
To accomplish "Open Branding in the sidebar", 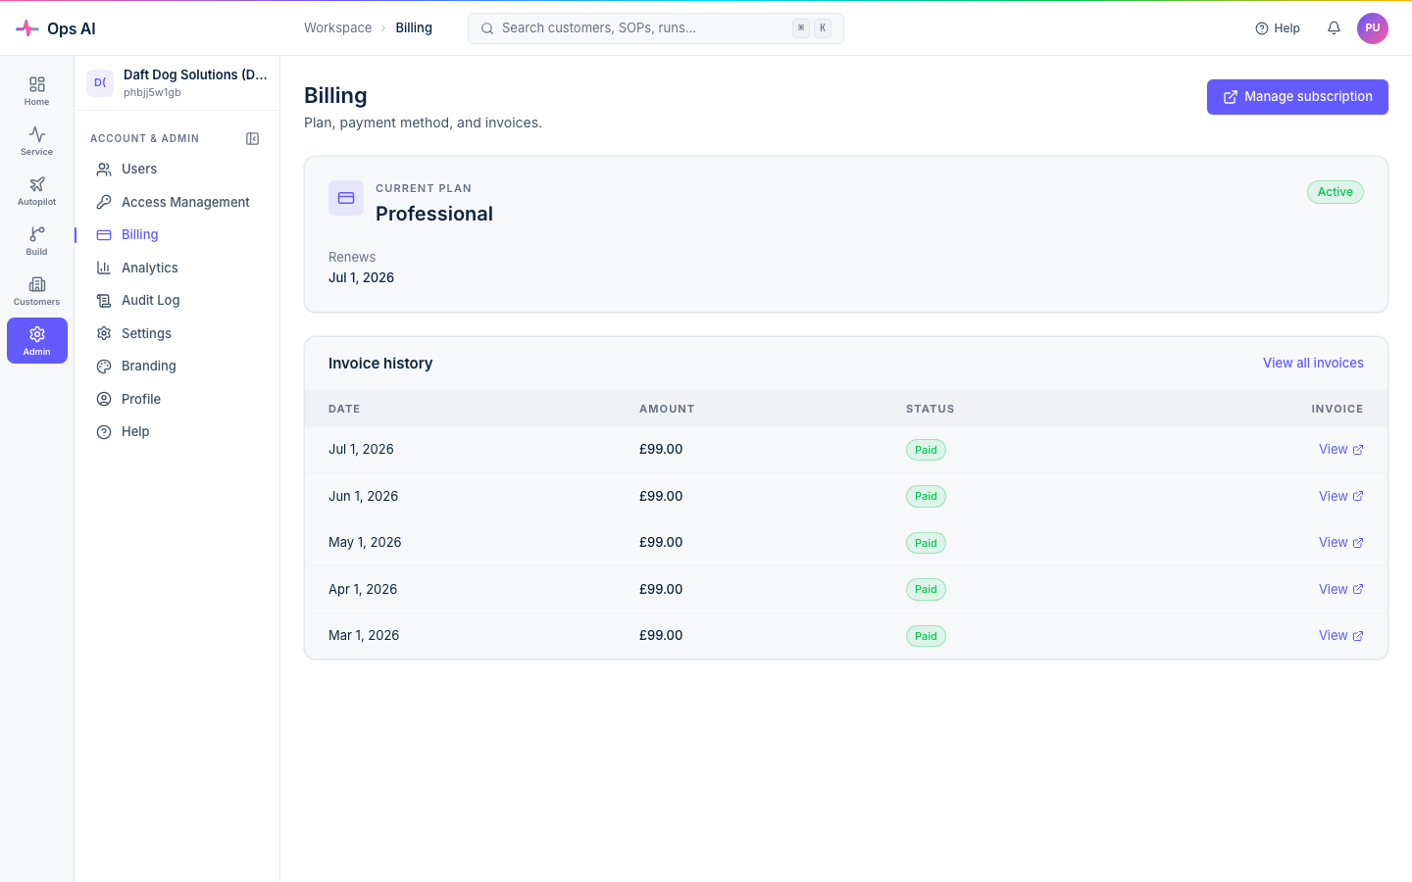I will [x=176, y=367].
